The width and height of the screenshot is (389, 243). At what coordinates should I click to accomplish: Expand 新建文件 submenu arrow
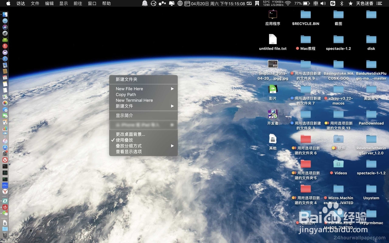[172, 106]
